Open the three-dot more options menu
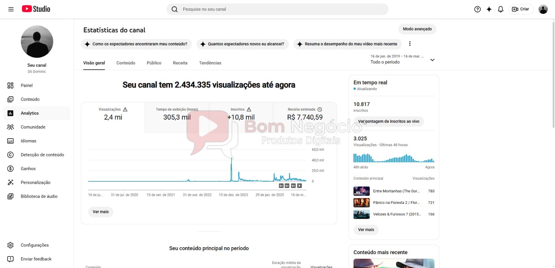The height and width of the screenshot is (268, 555). click(410, 44)
